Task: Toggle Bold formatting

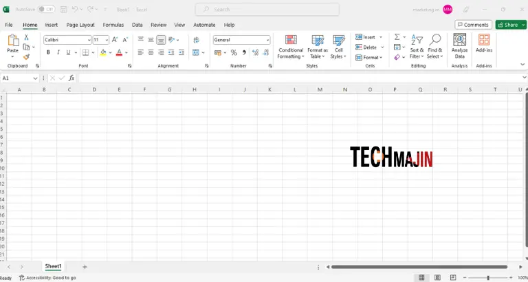Action: tap(48, 52)
